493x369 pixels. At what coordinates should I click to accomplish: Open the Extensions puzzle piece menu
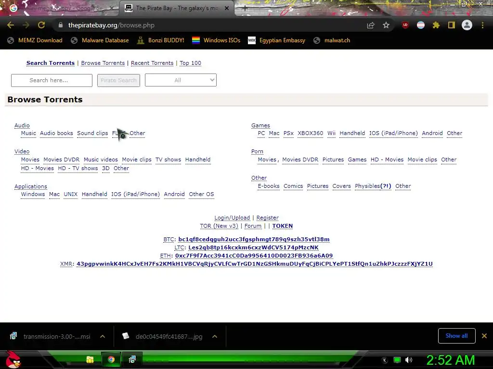coord(436,25)
